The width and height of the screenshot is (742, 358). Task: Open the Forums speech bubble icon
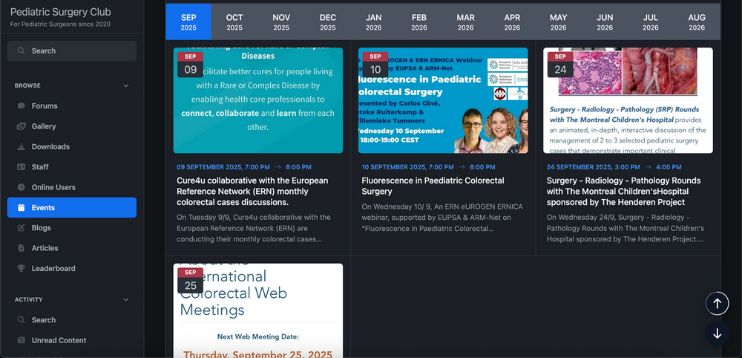(x=21, y=106)
